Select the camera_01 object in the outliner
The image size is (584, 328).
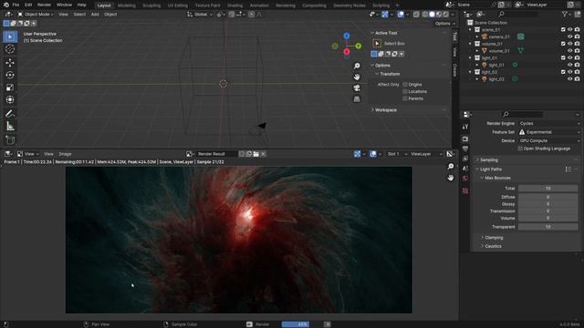499,36
